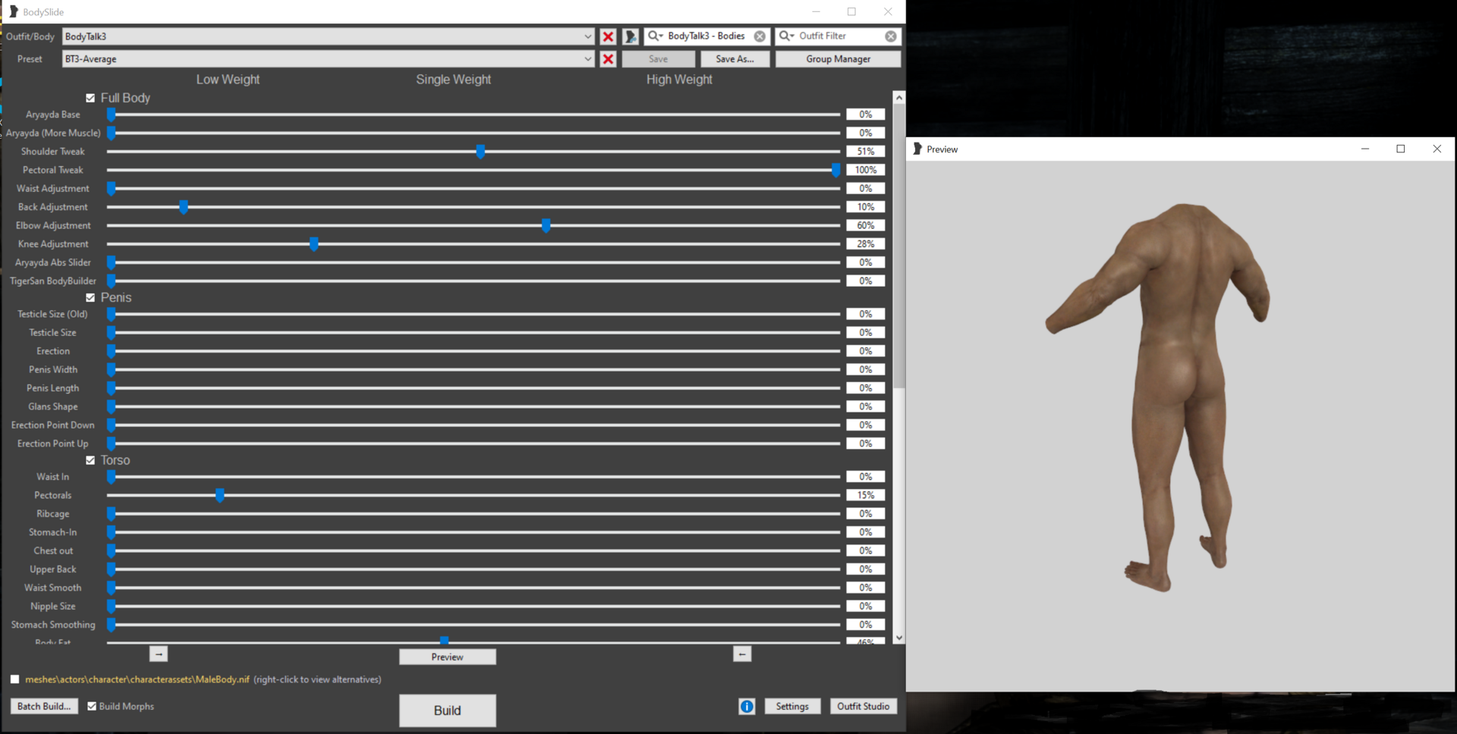Click the Upper Back slider track
Image resolution: width=1457 pixels, height=734 pixels.
(x=474, y=569)
